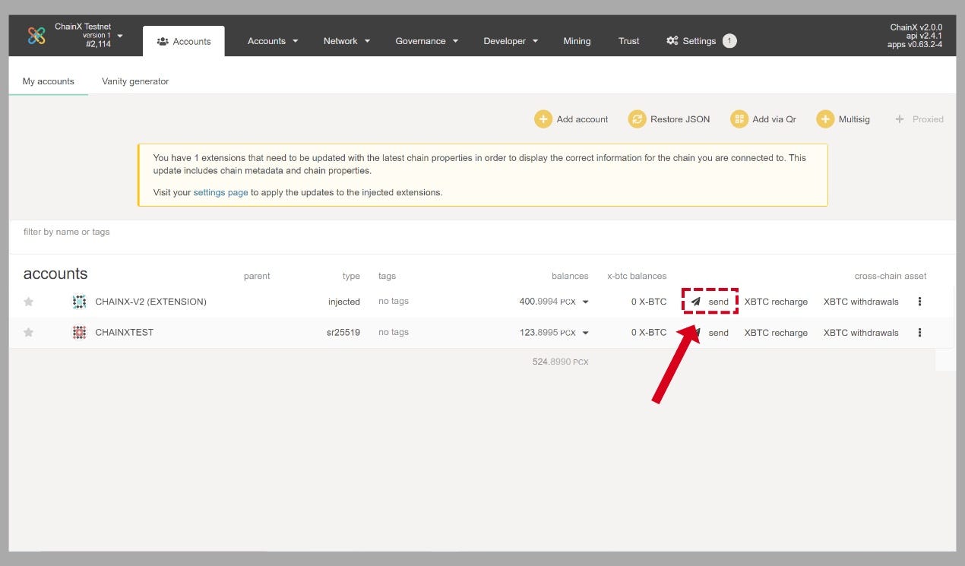Open the Trust page
Image resolution: width=965 pixels, height=566 pixels.
point(628,41)
